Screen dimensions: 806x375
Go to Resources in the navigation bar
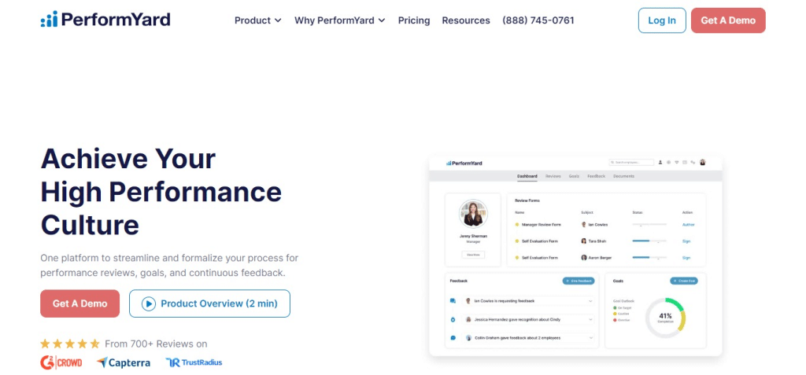point(466,20)
